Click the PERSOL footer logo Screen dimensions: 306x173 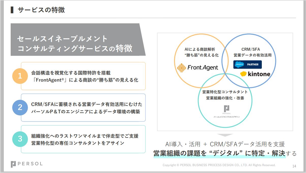coord(27,164)
